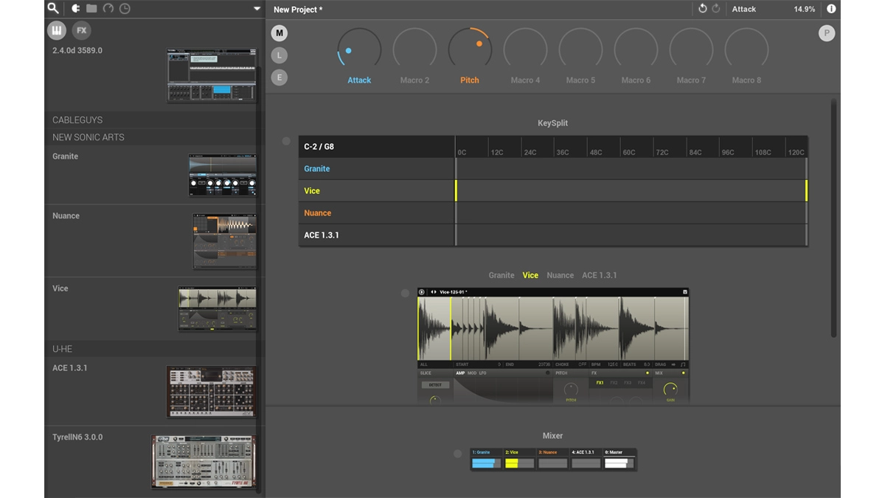Select the Nuance row in KeySplit
The width and height of the screenshot is (885, 498).
(x=553, y=213)
